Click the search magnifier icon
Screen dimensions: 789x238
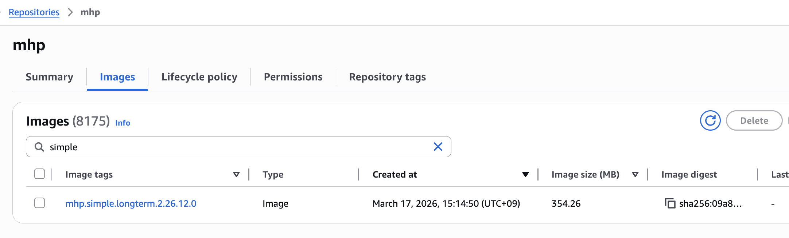39,147
